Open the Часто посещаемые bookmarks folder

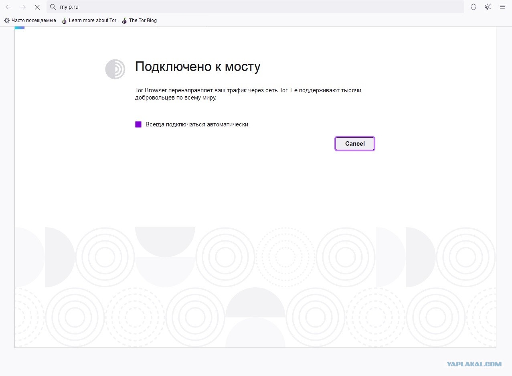point(34,20)
